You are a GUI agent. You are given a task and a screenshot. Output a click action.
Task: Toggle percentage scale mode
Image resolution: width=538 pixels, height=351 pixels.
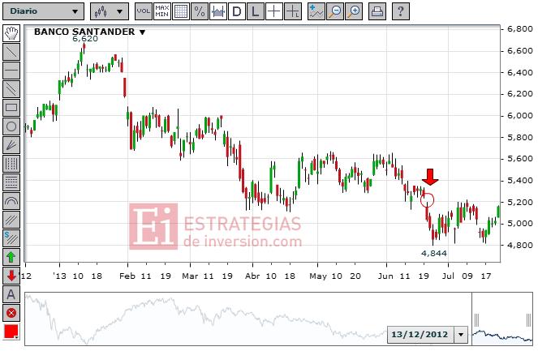pyautogui.click(x=200, y=11)
